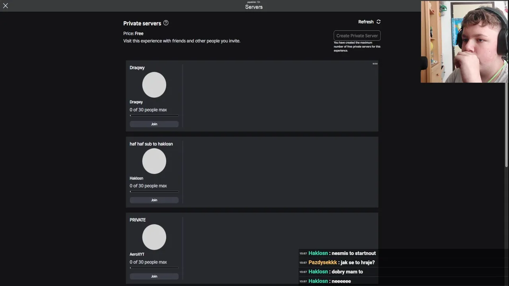Close the Servers panel with the X

[6, 6]
